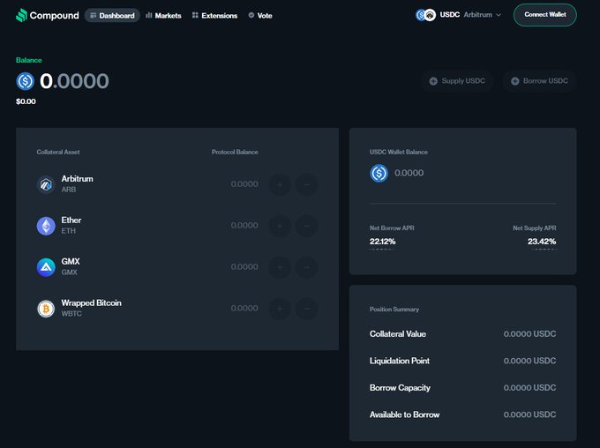Screen dimensions: 600x448
Task: Click the $0.00 balance text
Action: pos(26,101)
